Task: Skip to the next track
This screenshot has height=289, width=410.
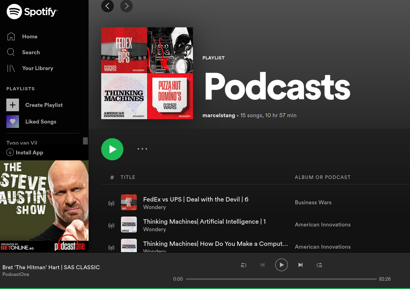Action: (300, 265)
